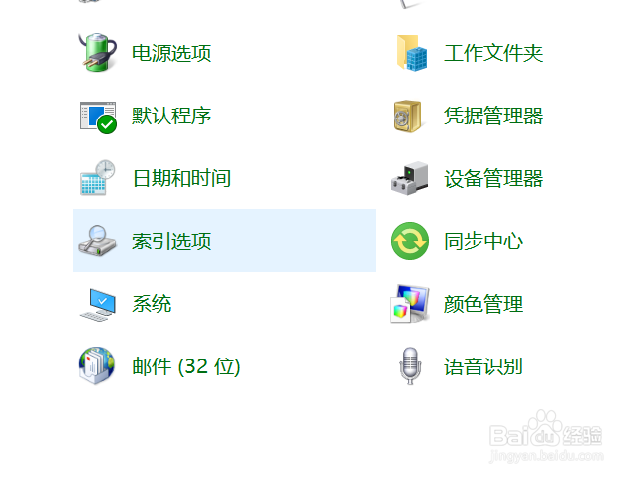Click the 凭据管理器 text link
Viewport: 638px width, 478px height.
493,116
